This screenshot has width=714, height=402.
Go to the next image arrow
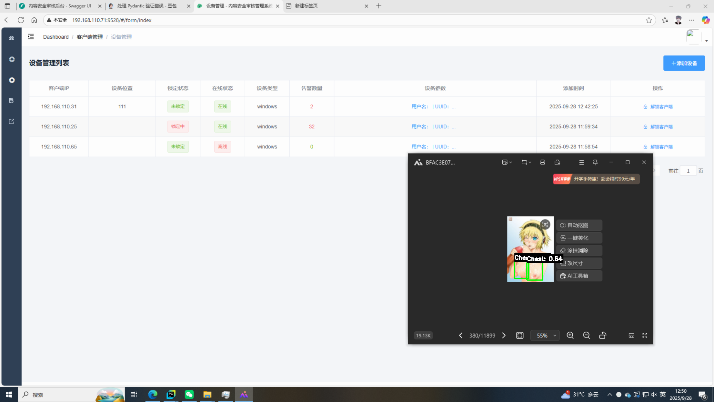(x=504, y=336)
